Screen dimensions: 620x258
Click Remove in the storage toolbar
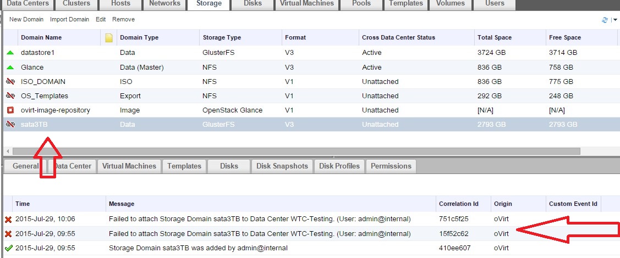(x=123, y=19)
